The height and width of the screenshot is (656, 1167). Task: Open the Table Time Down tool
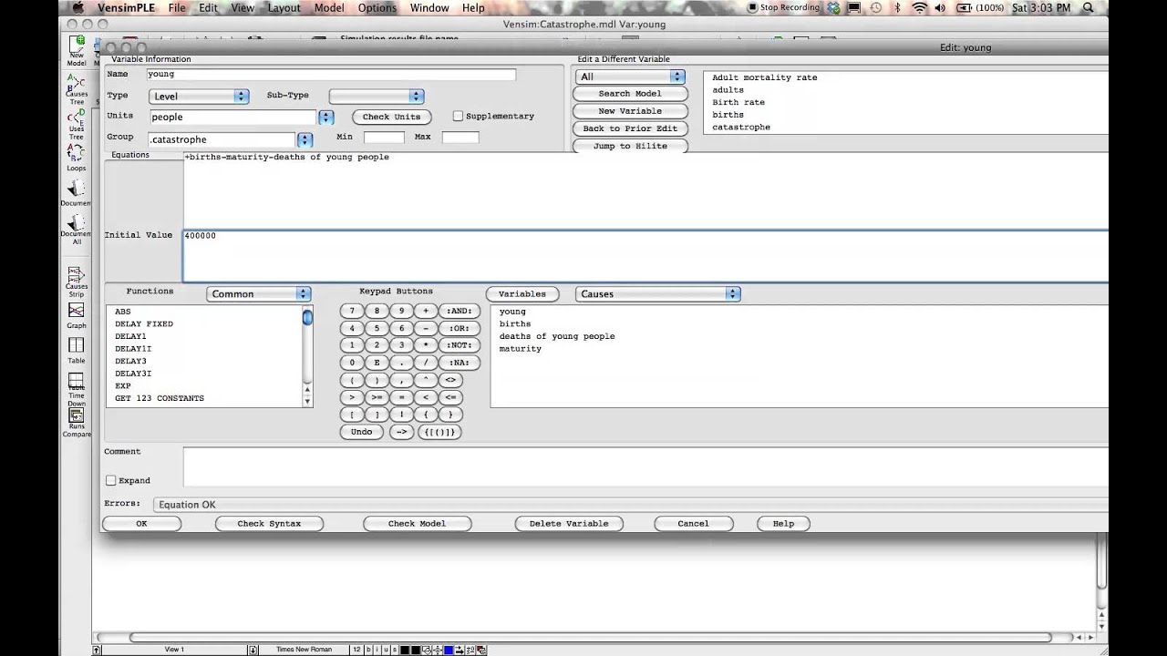[77, 388]
